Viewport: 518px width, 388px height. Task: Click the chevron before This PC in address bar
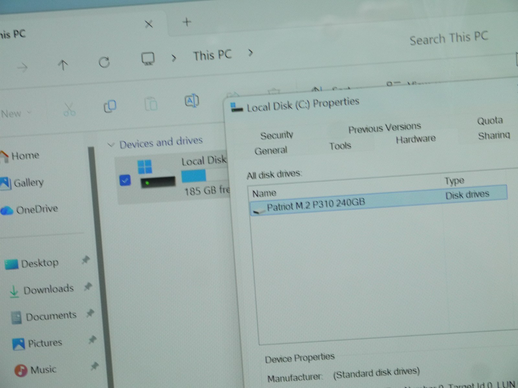click(x=174, y=58)
